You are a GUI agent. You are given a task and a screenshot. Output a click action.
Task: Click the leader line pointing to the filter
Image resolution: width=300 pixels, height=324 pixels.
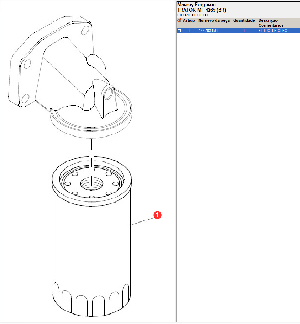click(142, 221)
